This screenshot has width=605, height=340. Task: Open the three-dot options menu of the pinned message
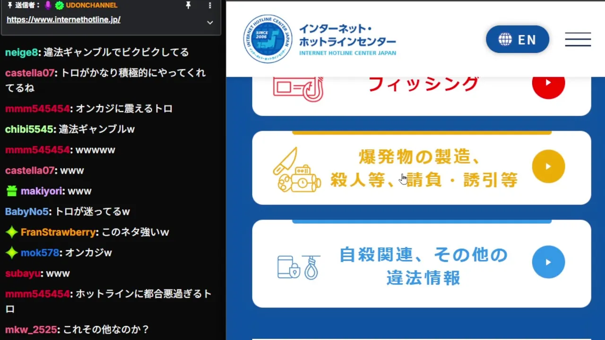tap(210, 6)
